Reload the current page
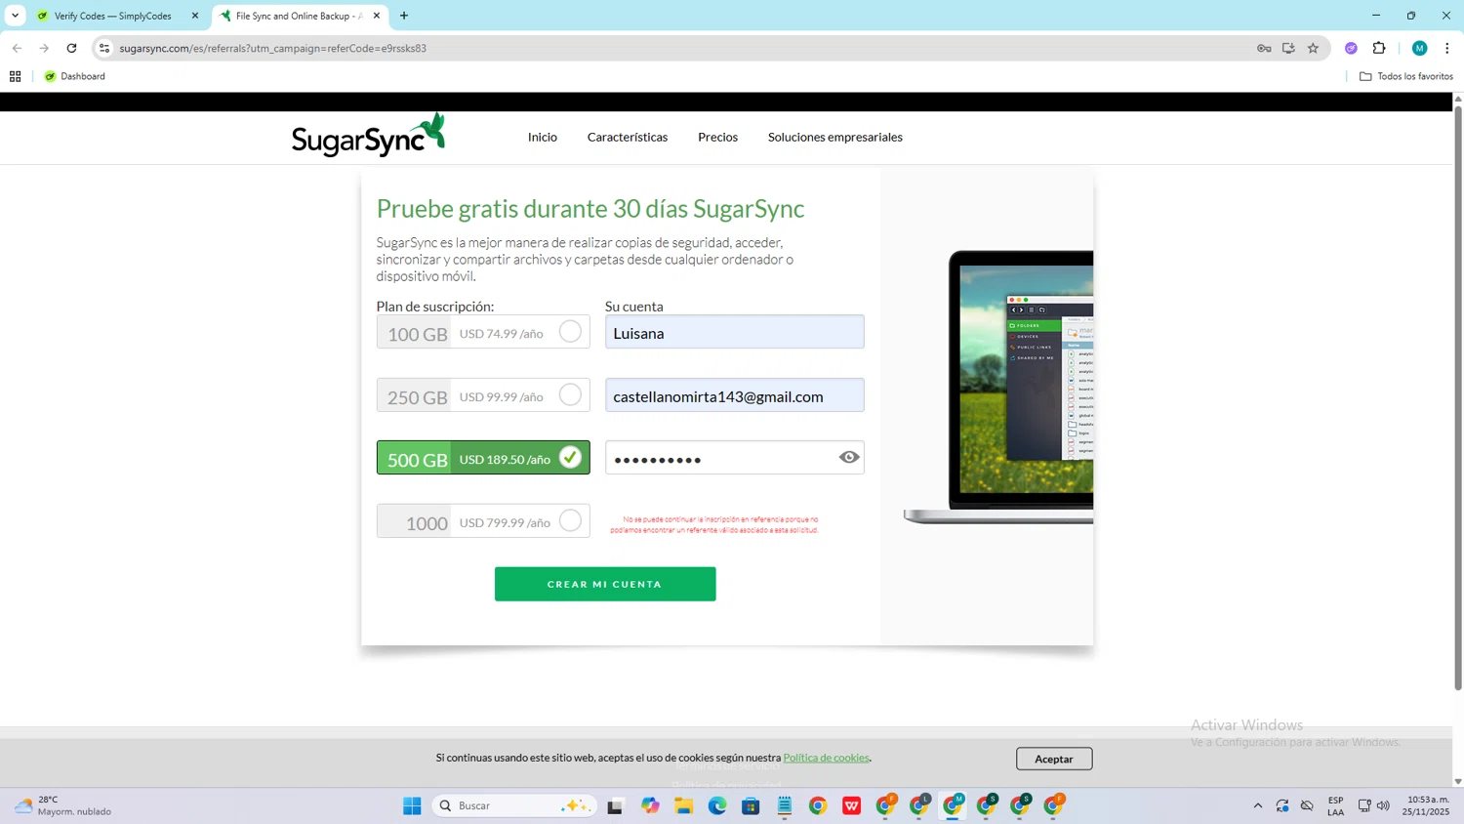Image resolution: width=1464 pixels, height=824 pixels. 71,48
